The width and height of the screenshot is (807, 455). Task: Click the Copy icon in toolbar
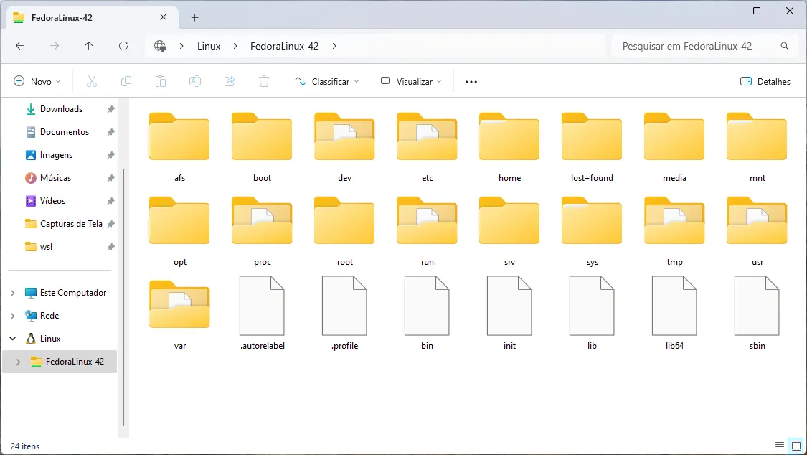(126, 81)
